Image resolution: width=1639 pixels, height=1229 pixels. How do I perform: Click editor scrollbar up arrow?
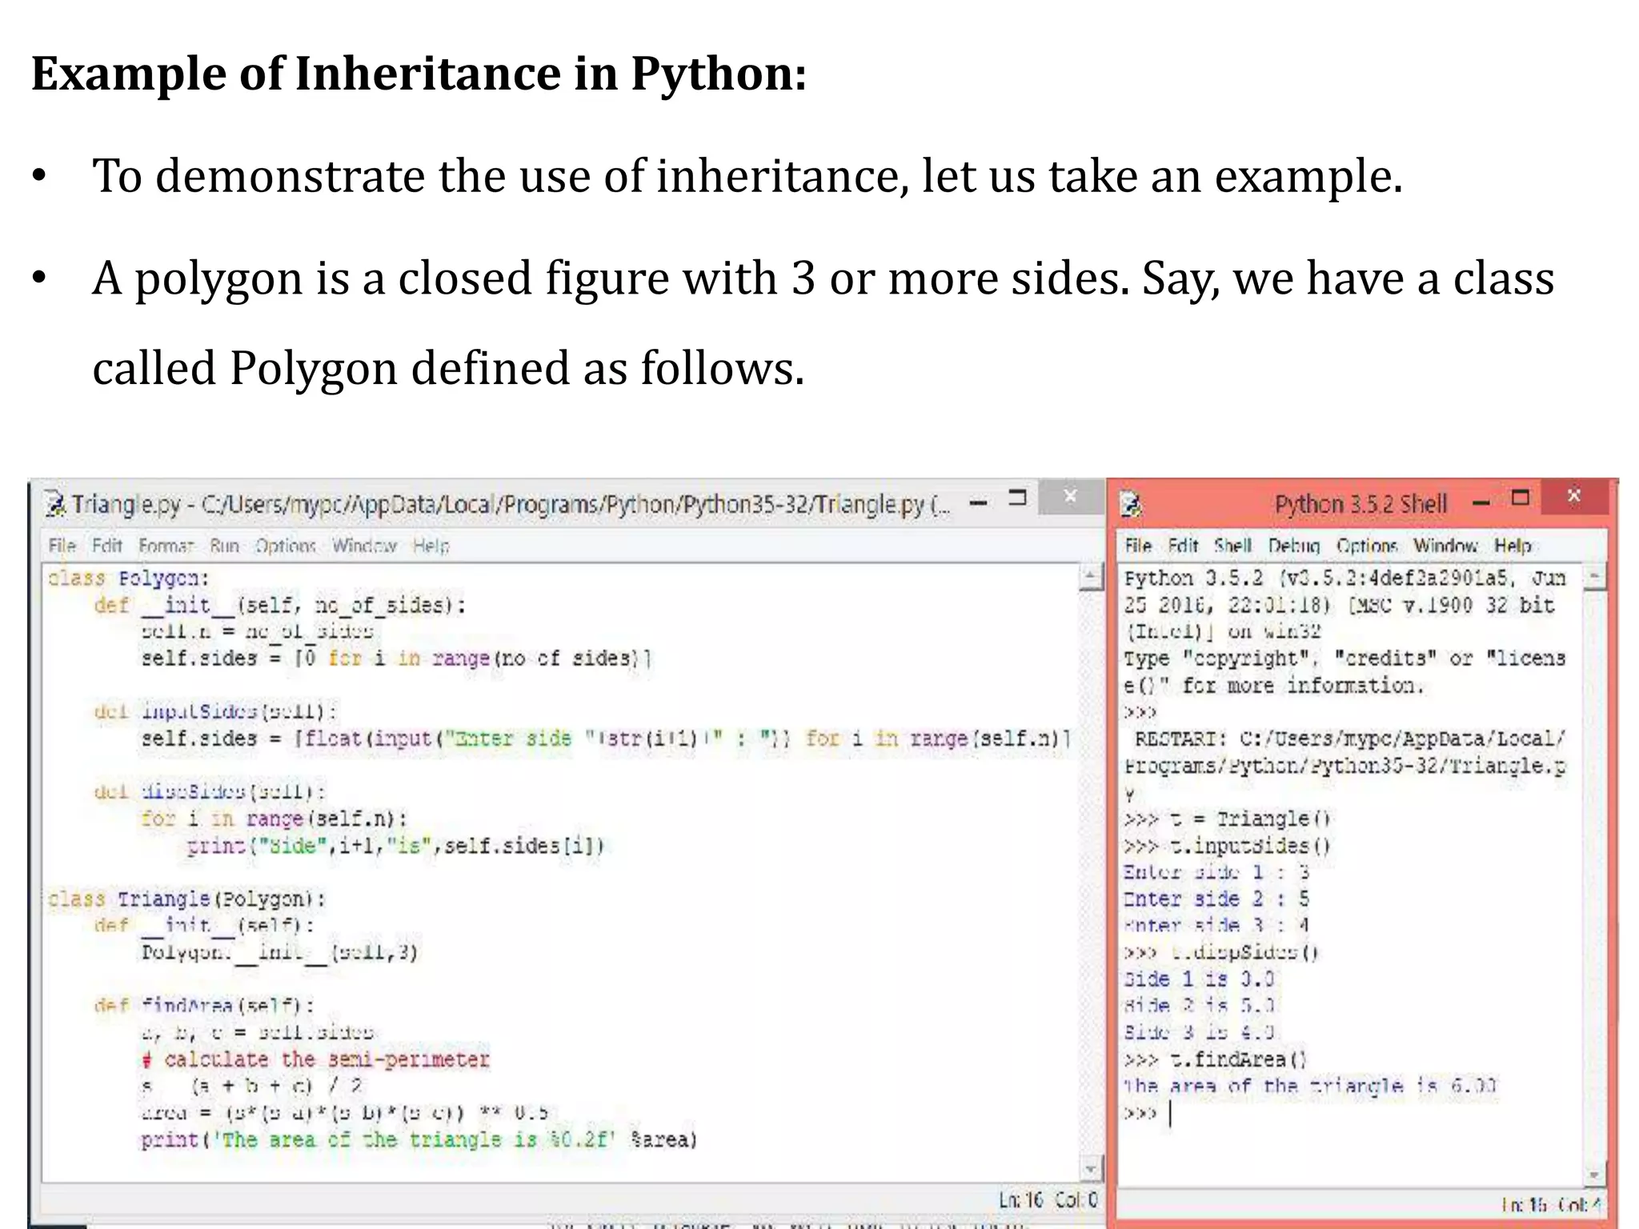tap(1091, 577)
